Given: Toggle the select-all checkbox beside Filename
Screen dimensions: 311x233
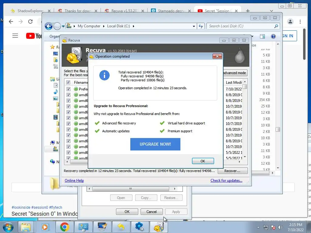Looking at the screenshot, I should click(x=68, y=83).
